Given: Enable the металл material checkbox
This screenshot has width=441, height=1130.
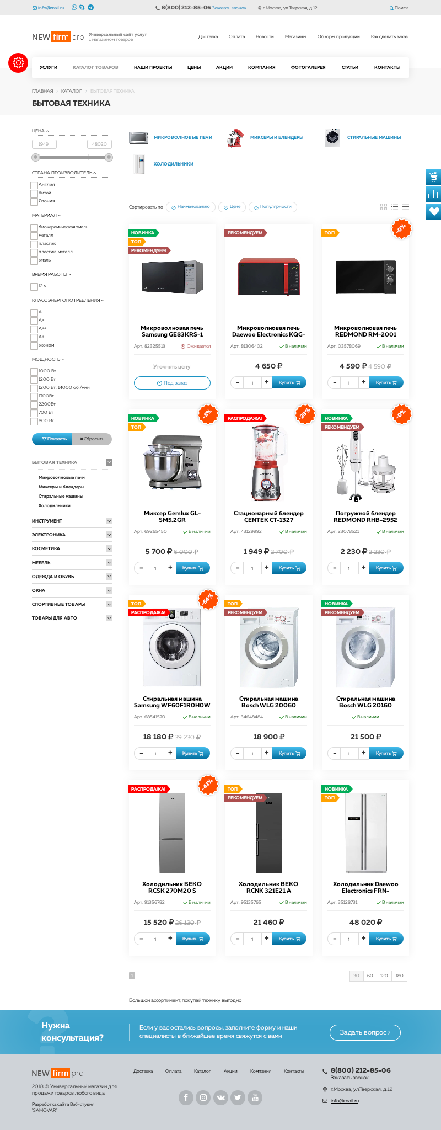Looking at the screenshot, I should (34, 236).
